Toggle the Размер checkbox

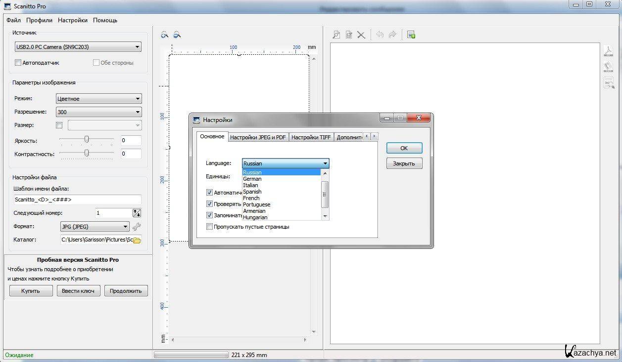click(x=59, y=125)
